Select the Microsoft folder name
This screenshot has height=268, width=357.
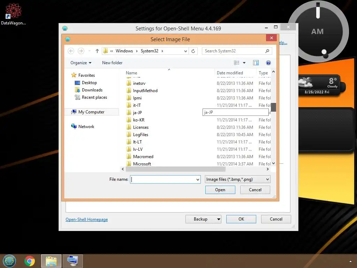pyautogui.click(x=142, y=164)
